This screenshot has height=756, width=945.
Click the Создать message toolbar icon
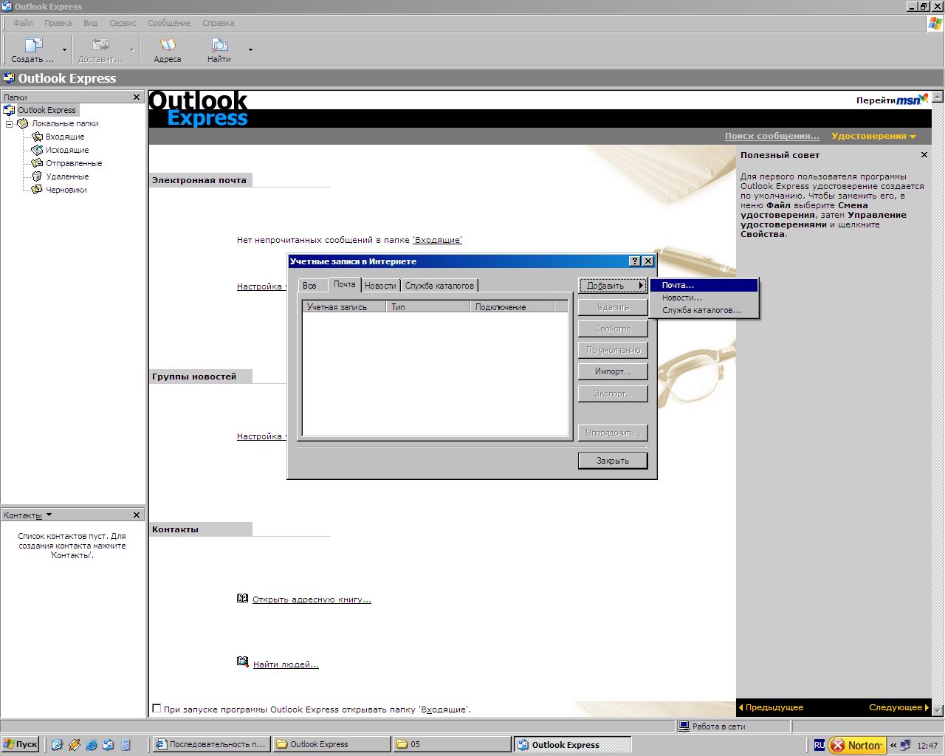(x=33, y=45)
